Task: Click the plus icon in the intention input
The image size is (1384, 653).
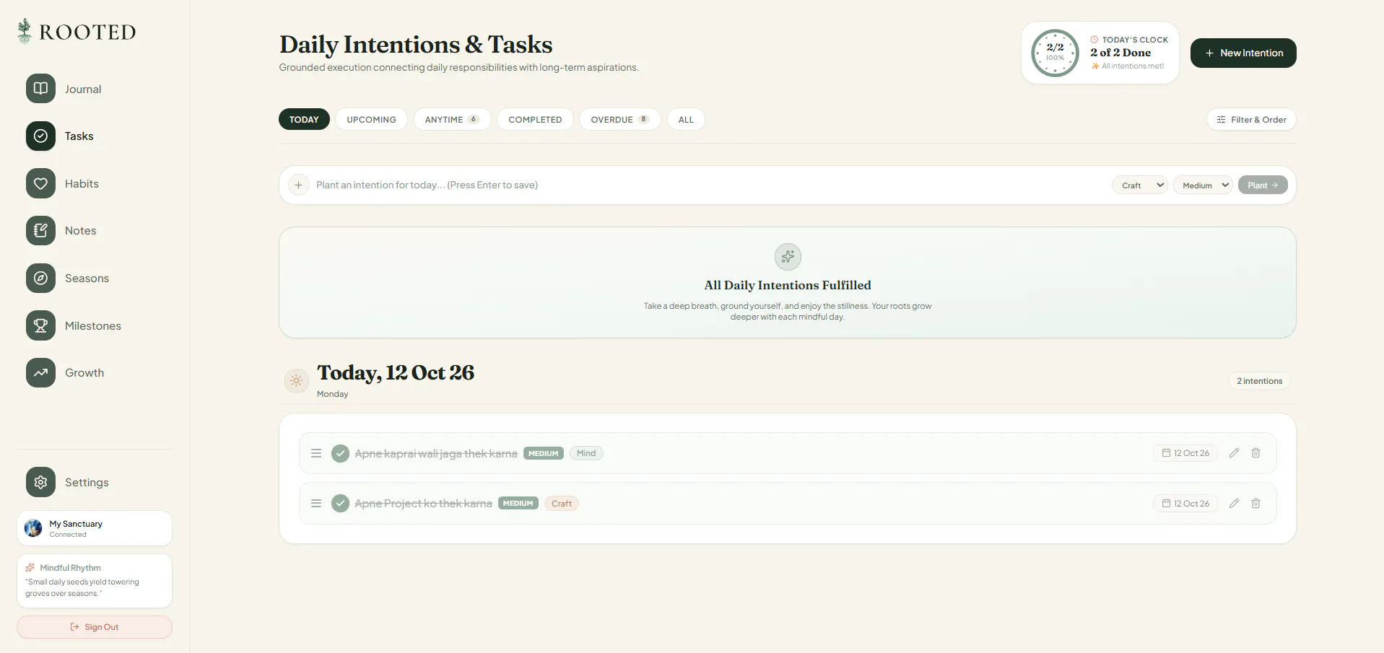Action: 298,185
